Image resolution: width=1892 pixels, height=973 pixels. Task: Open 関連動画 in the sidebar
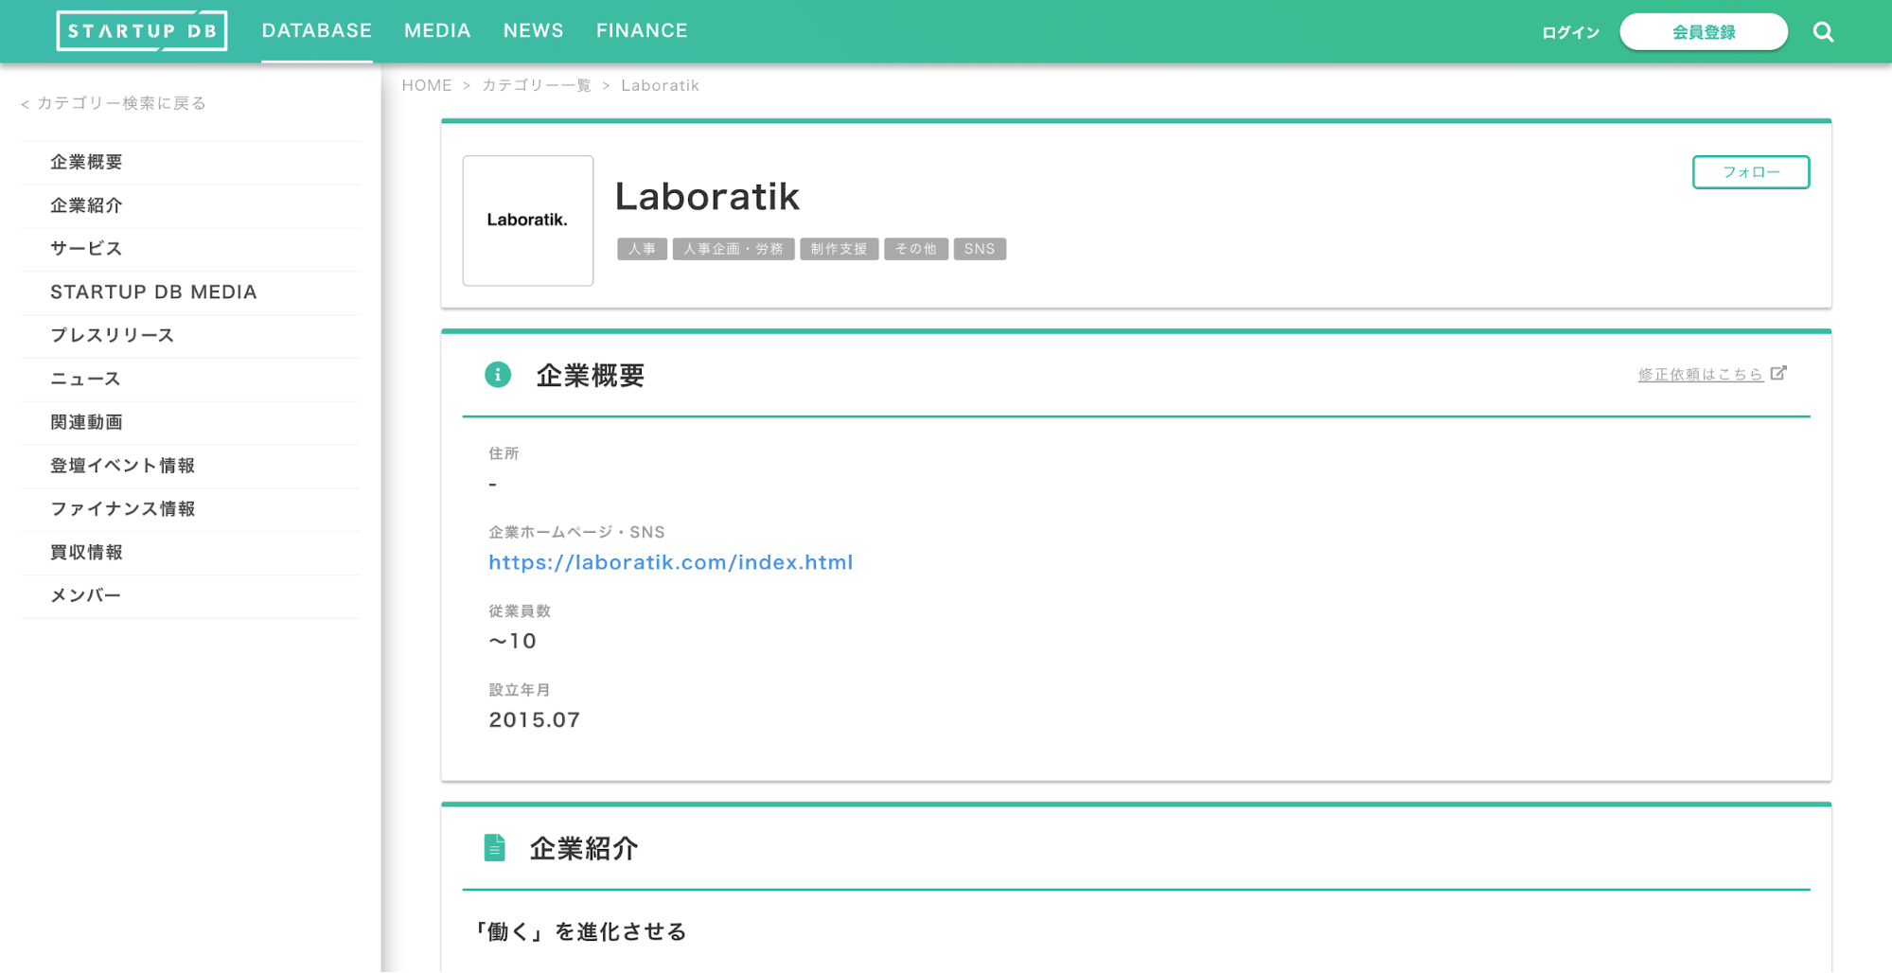190,423
